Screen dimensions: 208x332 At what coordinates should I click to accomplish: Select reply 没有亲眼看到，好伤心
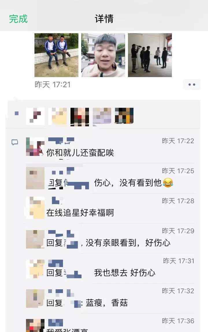108,243
